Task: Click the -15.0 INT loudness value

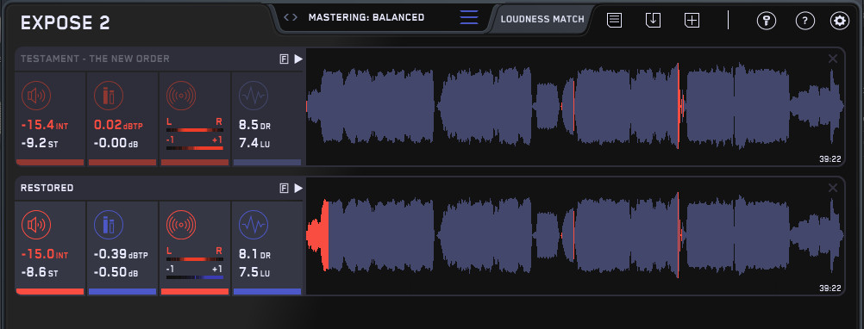Action: 44,255
